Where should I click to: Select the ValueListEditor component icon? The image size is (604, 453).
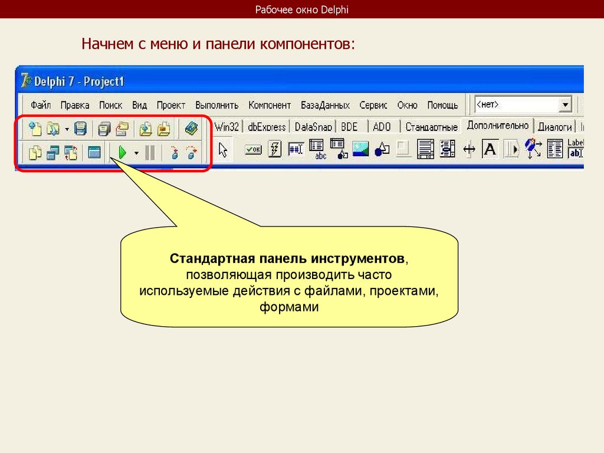(555, 149)
